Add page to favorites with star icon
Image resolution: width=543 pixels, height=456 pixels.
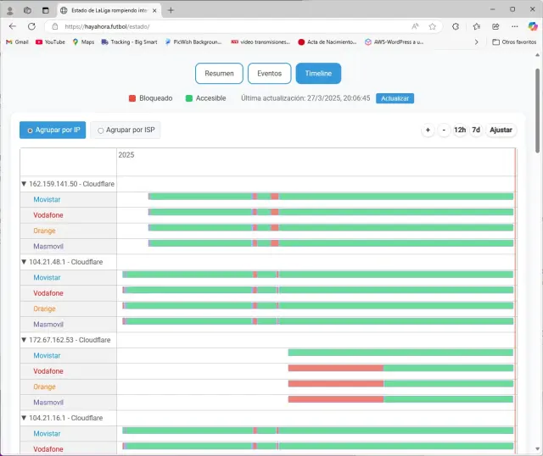434,26
